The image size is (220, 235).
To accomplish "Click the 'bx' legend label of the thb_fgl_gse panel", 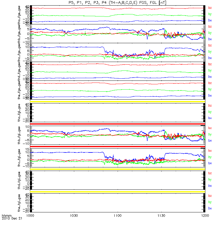I will coord(210,141).
